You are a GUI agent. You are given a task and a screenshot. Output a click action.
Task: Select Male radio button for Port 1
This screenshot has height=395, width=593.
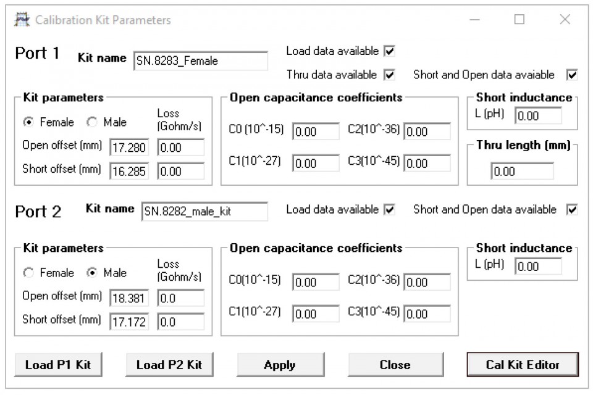93,122
